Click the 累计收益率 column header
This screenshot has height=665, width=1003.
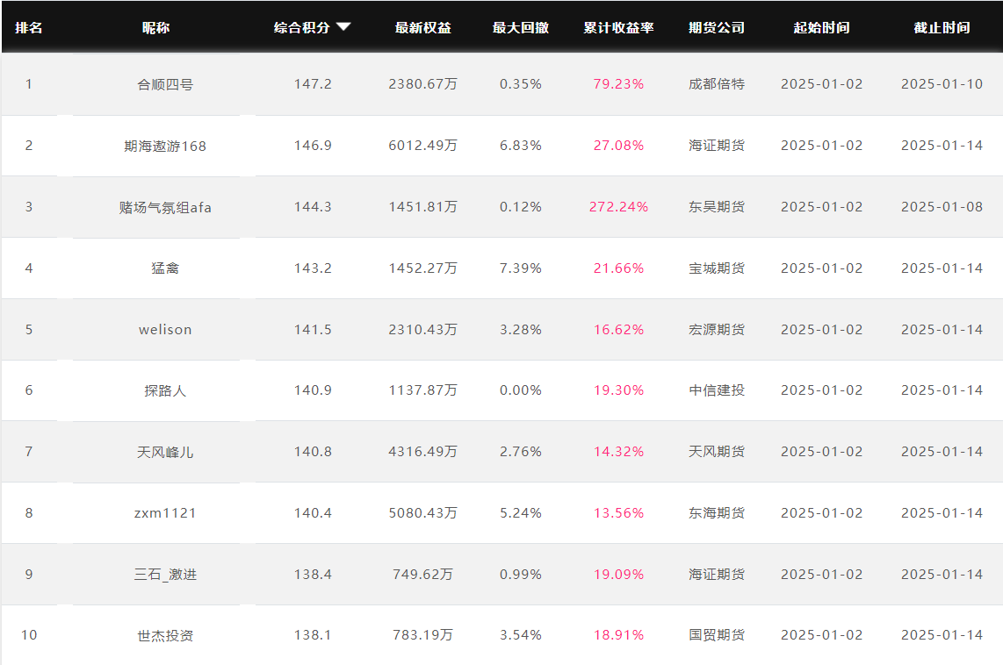click(x=618, y=27)
